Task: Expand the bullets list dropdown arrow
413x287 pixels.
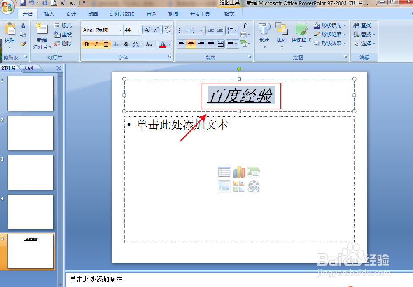Action: click(x=188, y=30)
